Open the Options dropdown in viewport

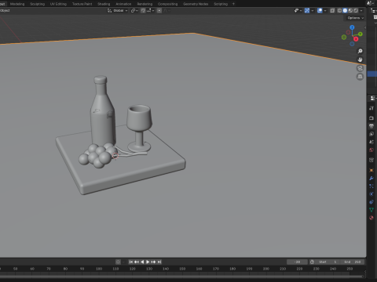pyautogui.click(x=355, y=18)
